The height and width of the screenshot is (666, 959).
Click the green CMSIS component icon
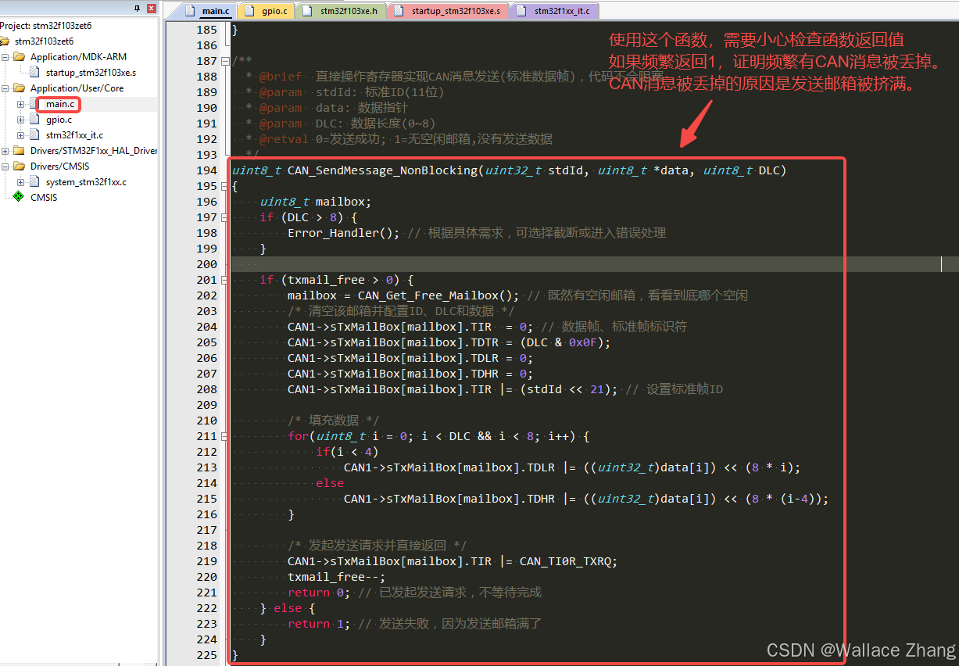19,197
